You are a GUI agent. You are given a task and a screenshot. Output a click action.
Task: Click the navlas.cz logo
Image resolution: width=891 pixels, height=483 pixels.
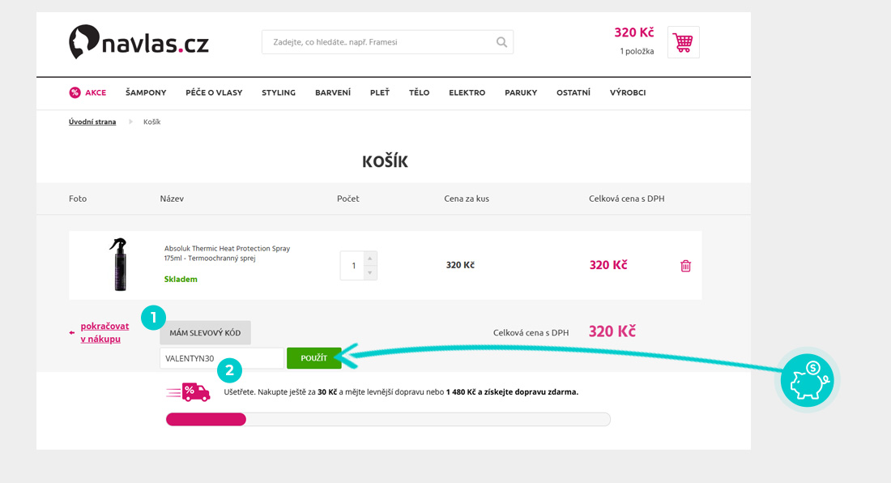coord(139,41)
